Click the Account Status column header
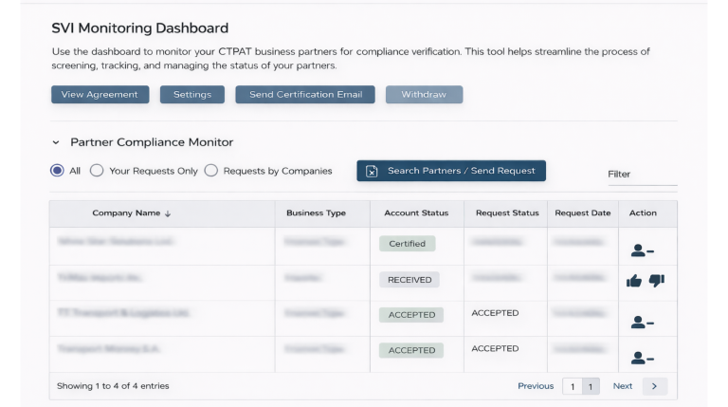This screenshot has width=728, height=407. coord(416,213)
